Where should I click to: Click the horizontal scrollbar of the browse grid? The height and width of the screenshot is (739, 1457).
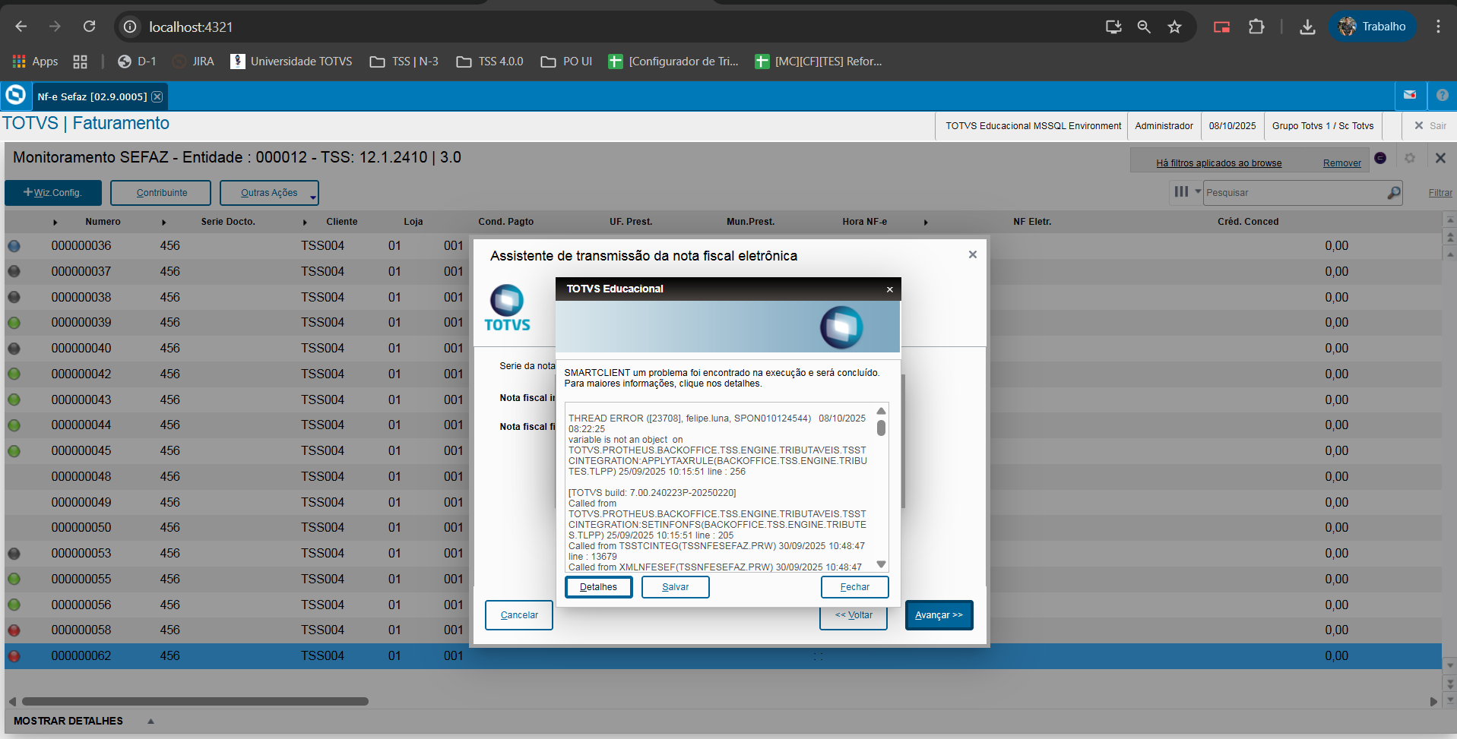tap(195, 702)
